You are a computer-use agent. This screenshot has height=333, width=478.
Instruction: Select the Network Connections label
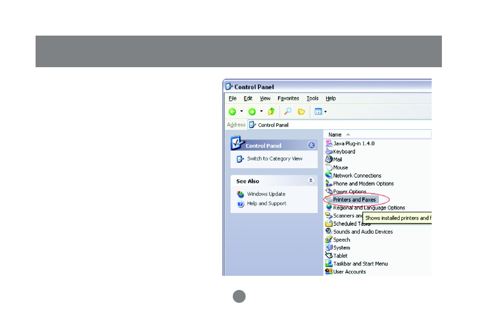(x=357, y=176)
